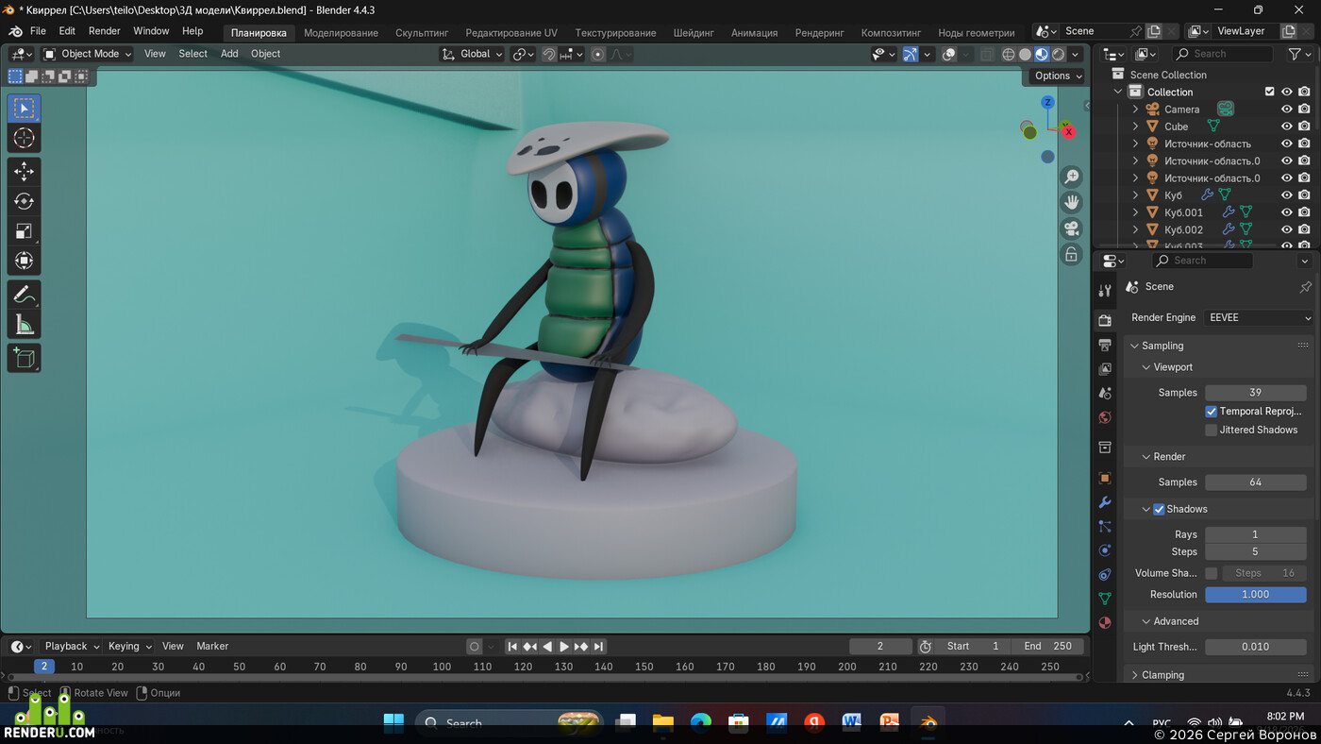
Task: Uncheck the Shadows panel checkbox
Action: click(x=1159, y=510)
